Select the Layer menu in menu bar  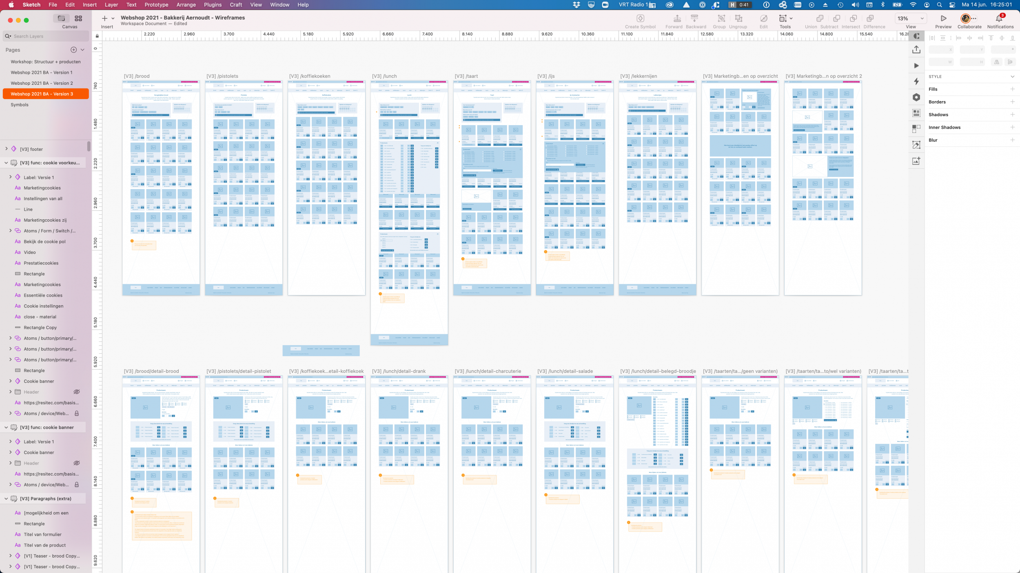pos(111,6)
